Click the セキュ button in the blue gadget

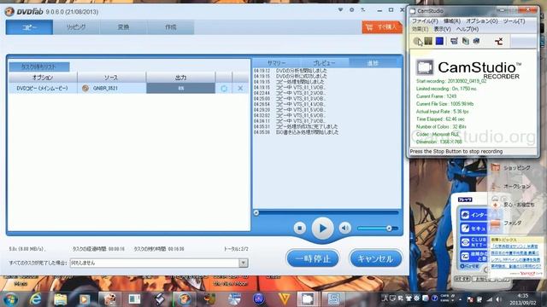[473, 229]
